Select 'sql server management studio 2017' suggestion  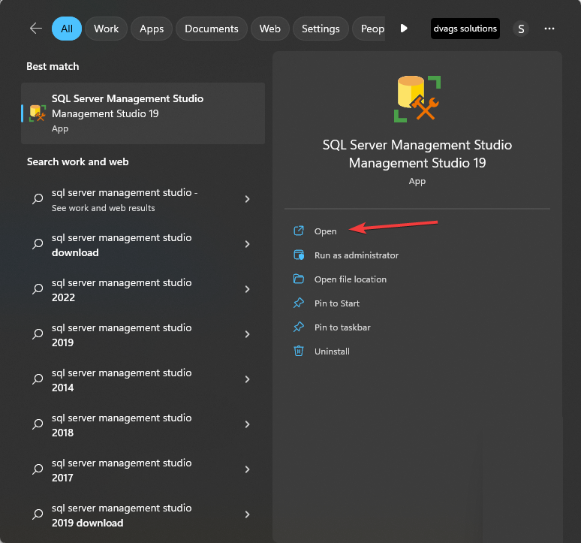pos(143,470)
